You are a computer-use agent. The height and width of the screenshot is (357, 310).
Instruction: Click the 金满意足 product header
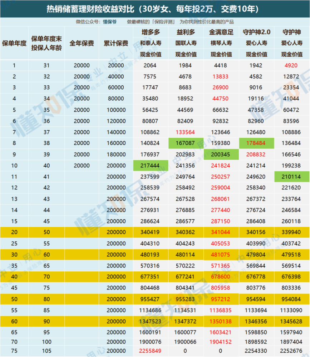(221, 32)
